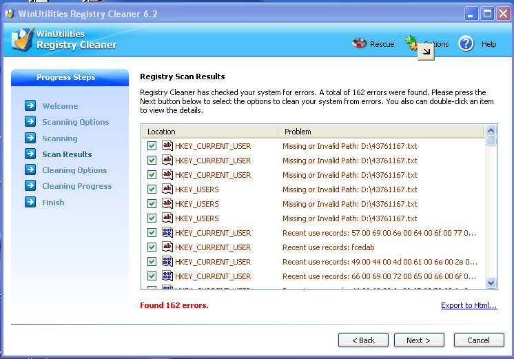Toggle checkbox for 'fcedab' records row
Image resolution: width=514 pixels, height=359 pixels.
[152, 247]
